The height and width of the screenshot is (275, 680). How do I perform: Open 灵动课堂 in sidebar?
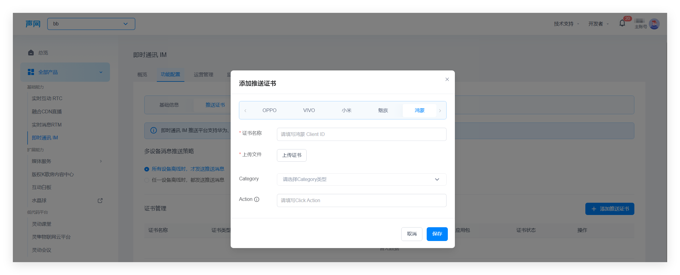(41, 224)
